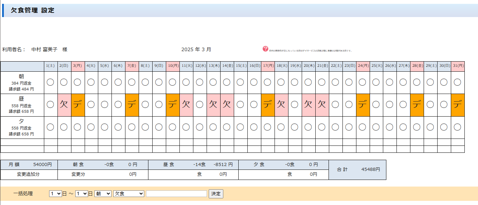Select the 欠 lunch cell on day 14 (金)
The image size is (478, 205).
click(x=227, y=105)
